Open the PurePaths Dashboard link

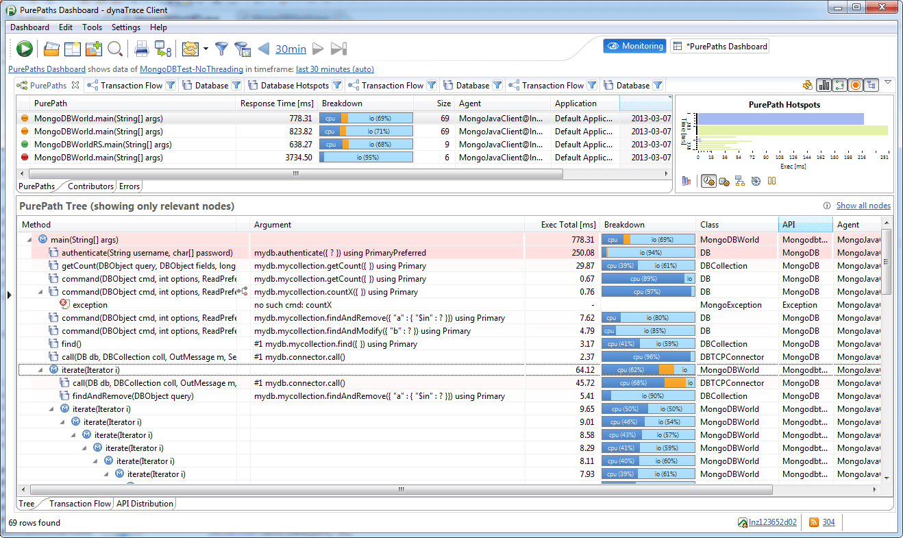(47, 69)
